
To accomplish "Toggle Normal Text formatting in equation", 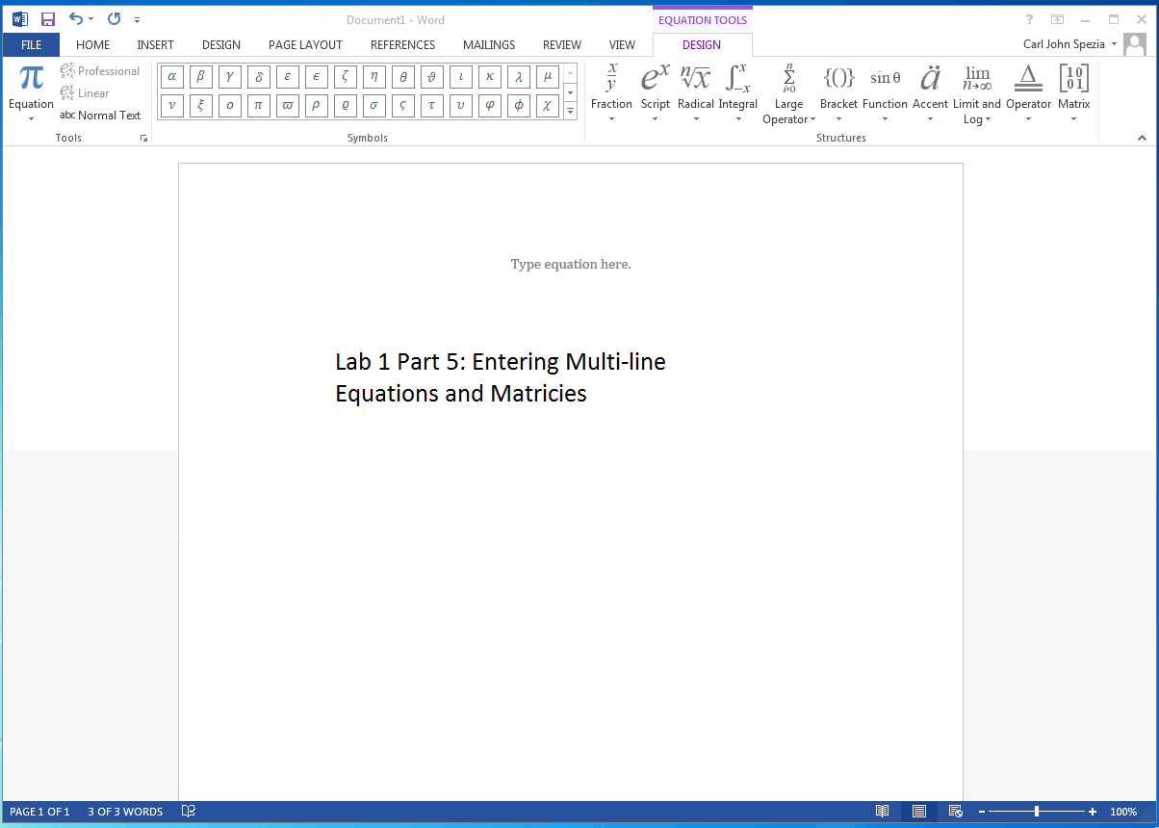I will pyautogui.click(x=101, y=115).
